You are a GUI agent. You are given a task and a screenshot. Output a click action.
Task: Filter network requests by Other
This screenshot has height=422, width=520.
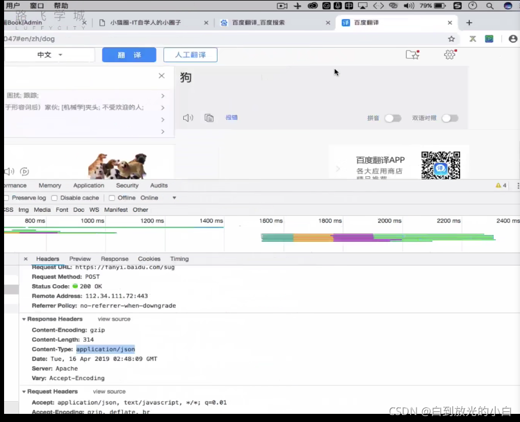click(x=140, y=210)
